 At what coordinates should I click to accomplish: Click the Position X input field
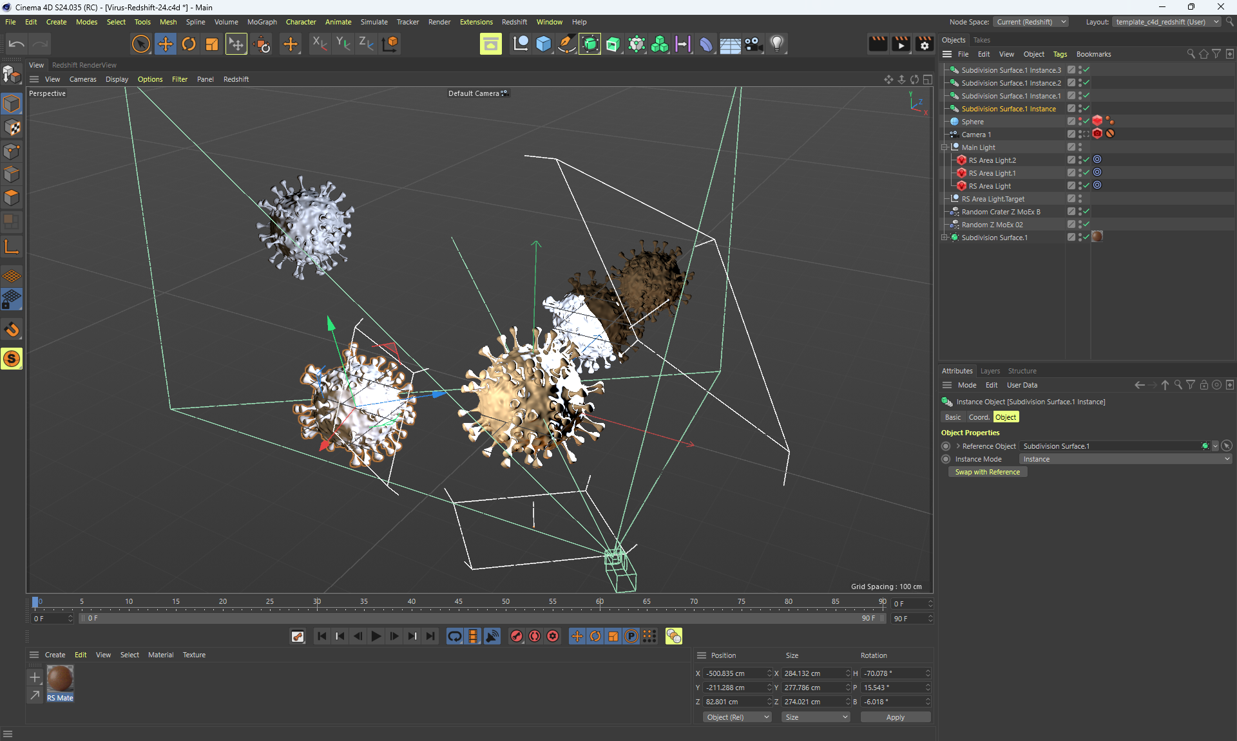(734, 673)
